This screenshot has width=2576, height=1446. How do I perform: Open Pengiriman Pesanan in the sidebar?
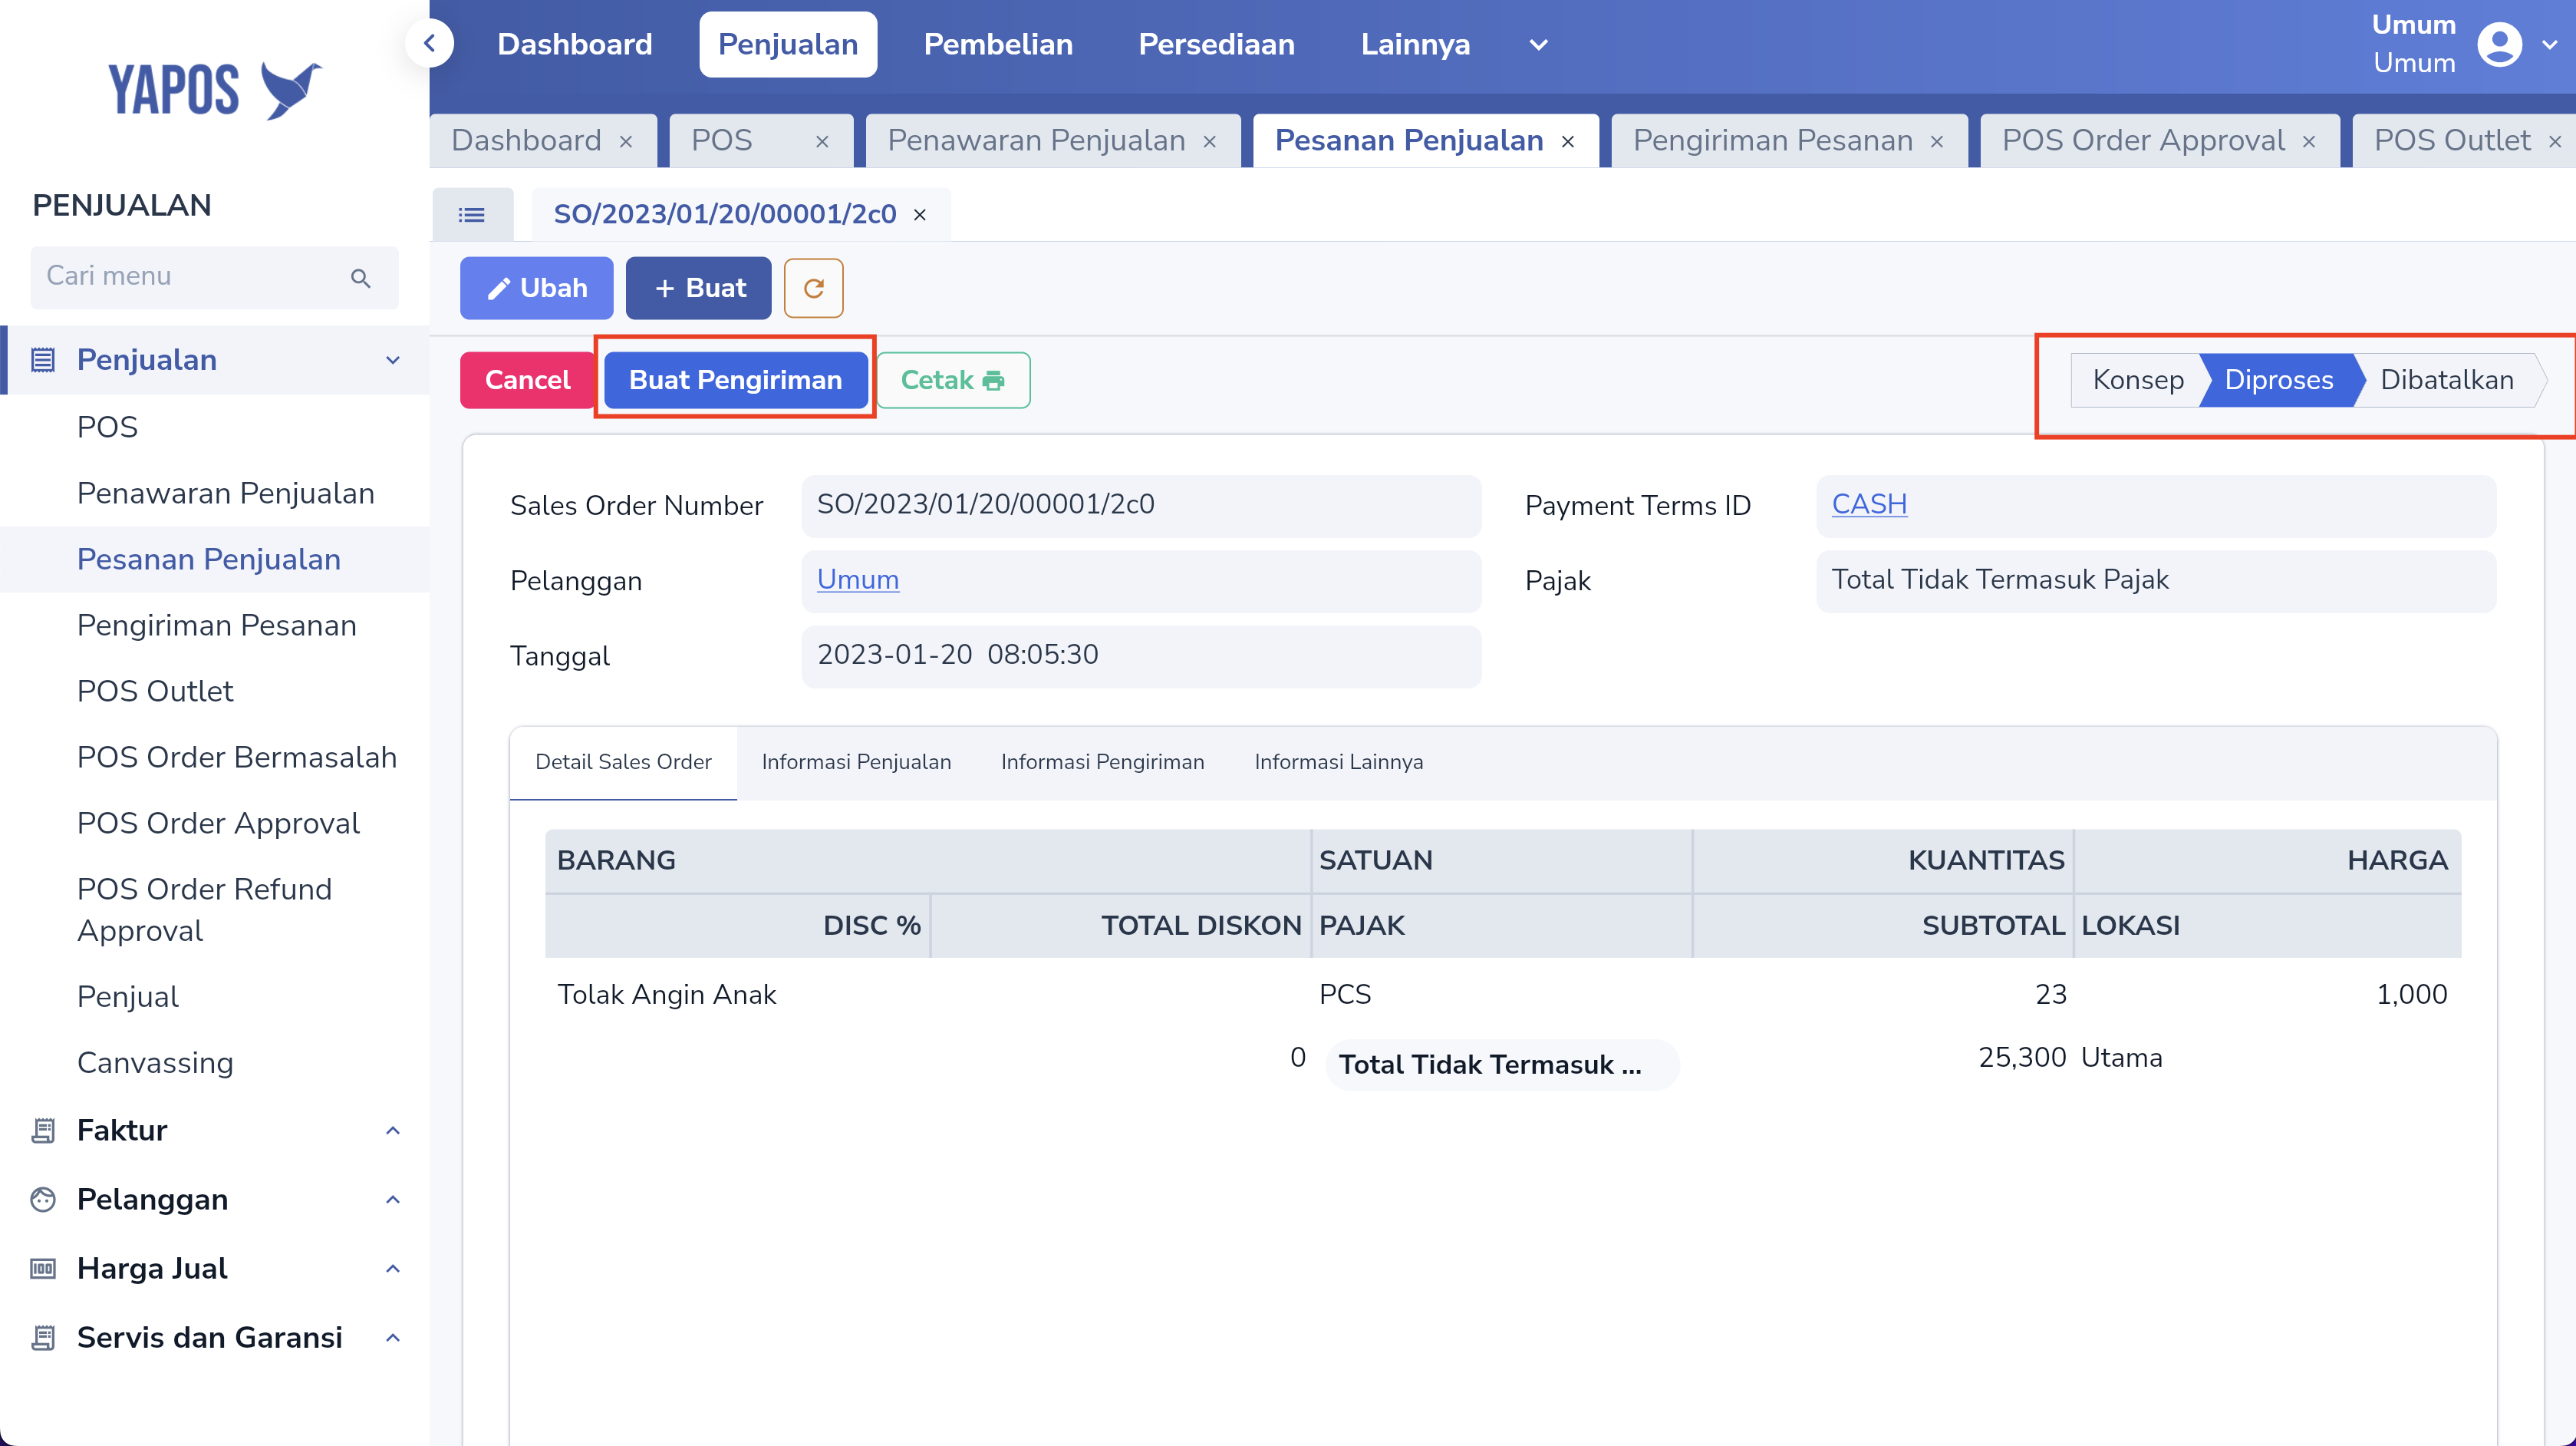217,626
